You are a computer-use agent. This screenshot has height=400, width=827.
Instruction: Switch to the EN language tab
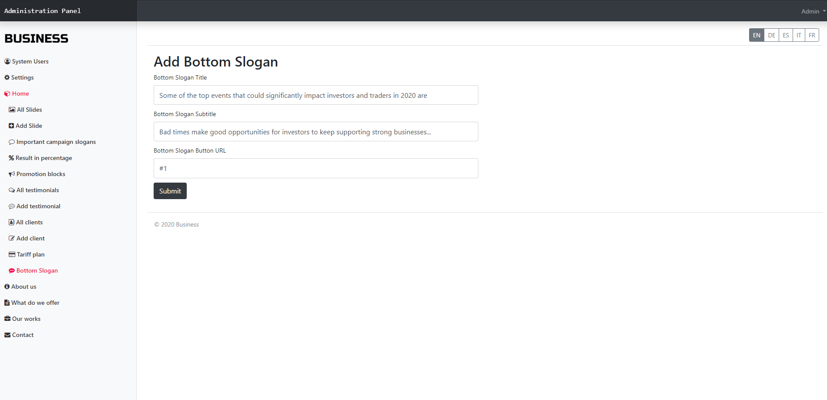[x=756, y=35]
